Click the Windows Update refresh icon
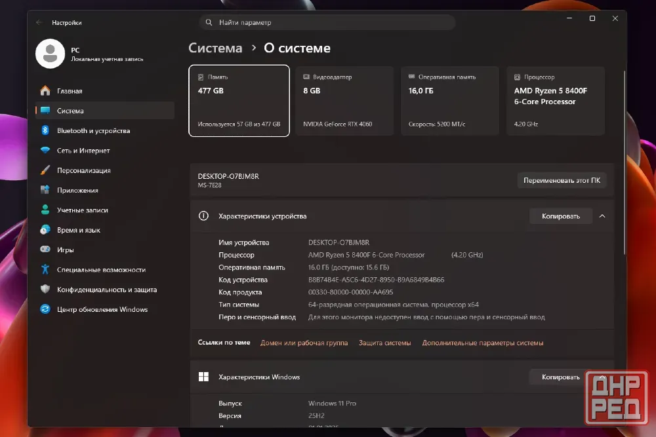This screenshot has height=437, width=656. tap(45, 309)
